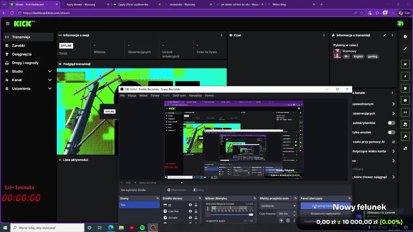Open Spotify from Windows taskbar
Screen dimensions: 413x232
tap(142, 228)
